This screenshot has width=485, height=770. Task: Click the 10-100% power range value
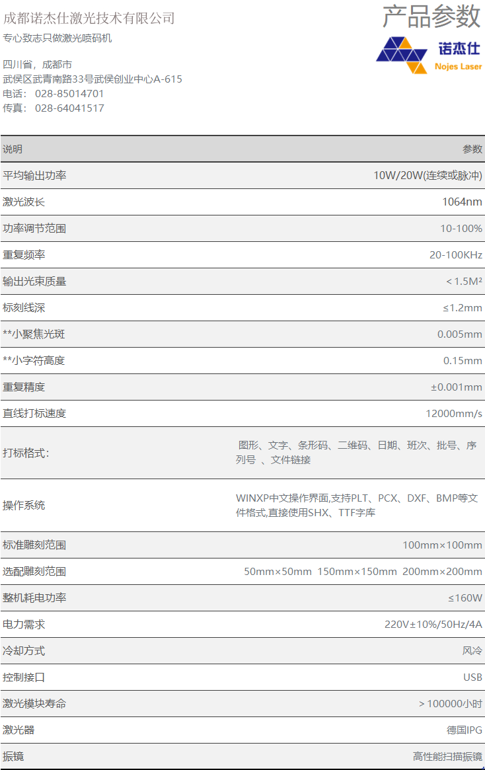[x=461, y=229]
